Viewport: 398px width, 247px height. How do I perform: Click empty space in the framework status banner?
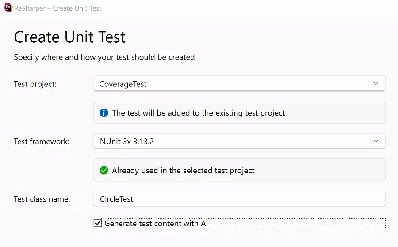[323, 170]
